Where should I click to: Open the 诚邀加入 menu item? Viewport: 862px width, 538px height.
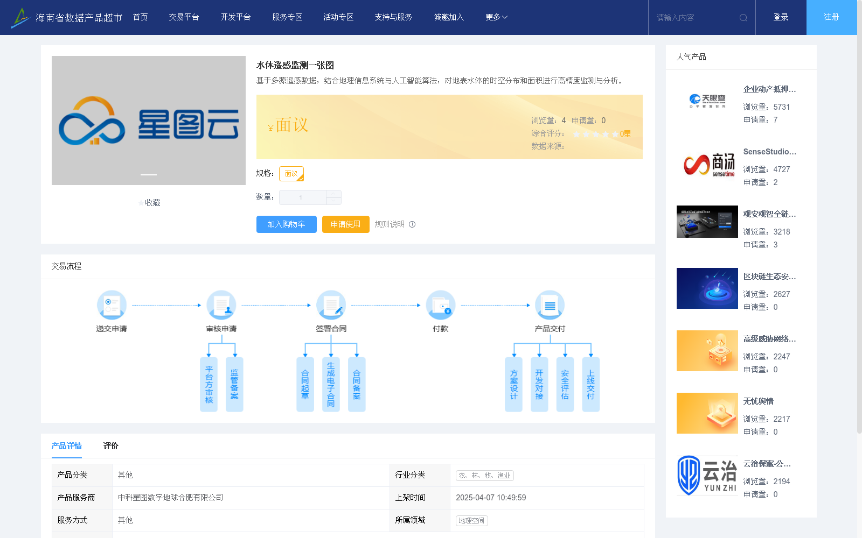point(449,17)
